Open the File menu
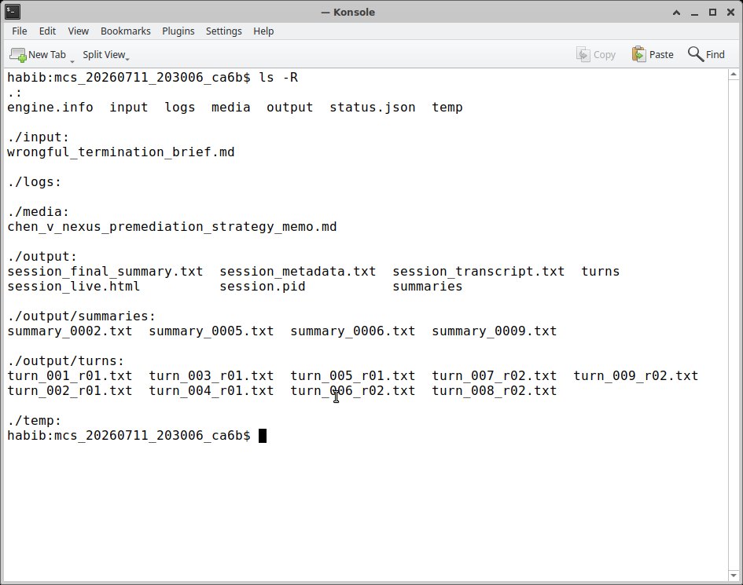The height and width of the screenshot is (585, 743). (x=20, y=31)
